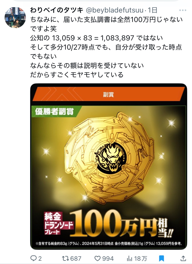Click the display name わりベイのタツキ
The width and height of the screenshot is (192, 264).
point(57,10)
